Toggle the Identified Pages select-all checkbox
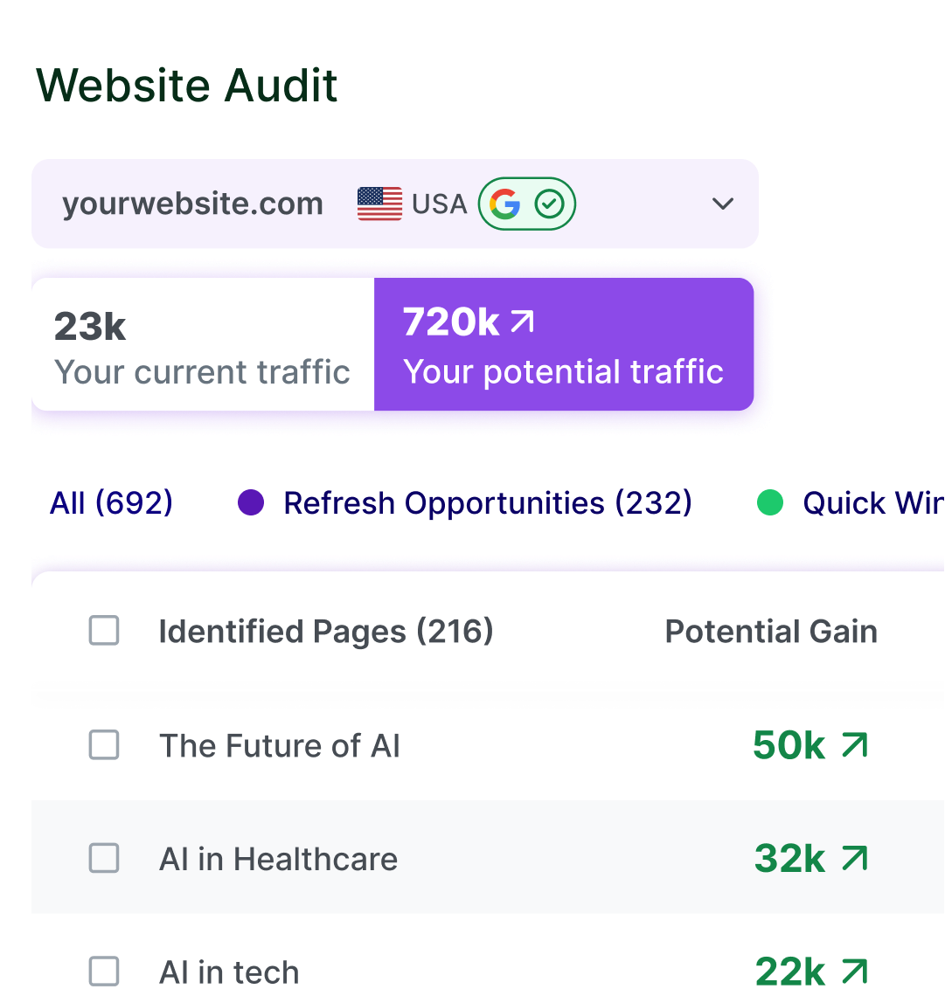The width and height of the screenshot is (945, 996). pyautogui.click(x=104, y=631)
